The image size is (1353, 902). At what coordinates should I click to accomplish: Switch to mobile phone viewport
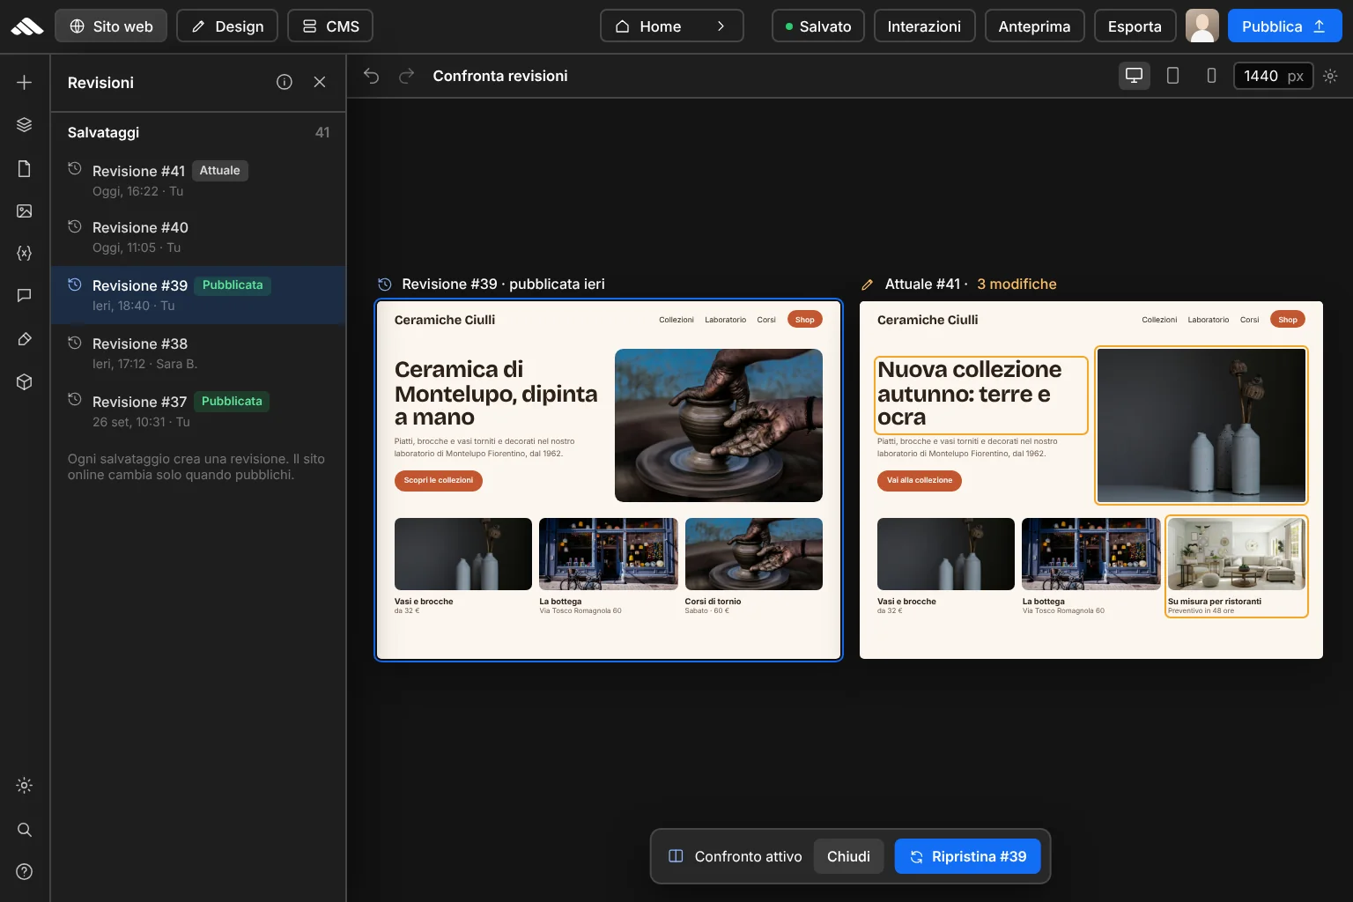(x=1211, y=76)
